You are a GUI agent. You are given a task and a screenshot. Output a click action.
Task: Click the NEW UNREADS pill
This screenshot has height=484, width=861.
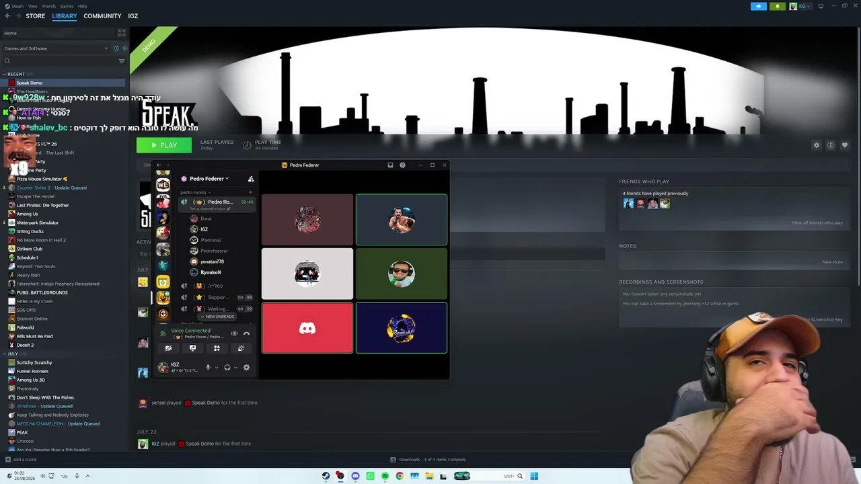click(x=218, y=317)
